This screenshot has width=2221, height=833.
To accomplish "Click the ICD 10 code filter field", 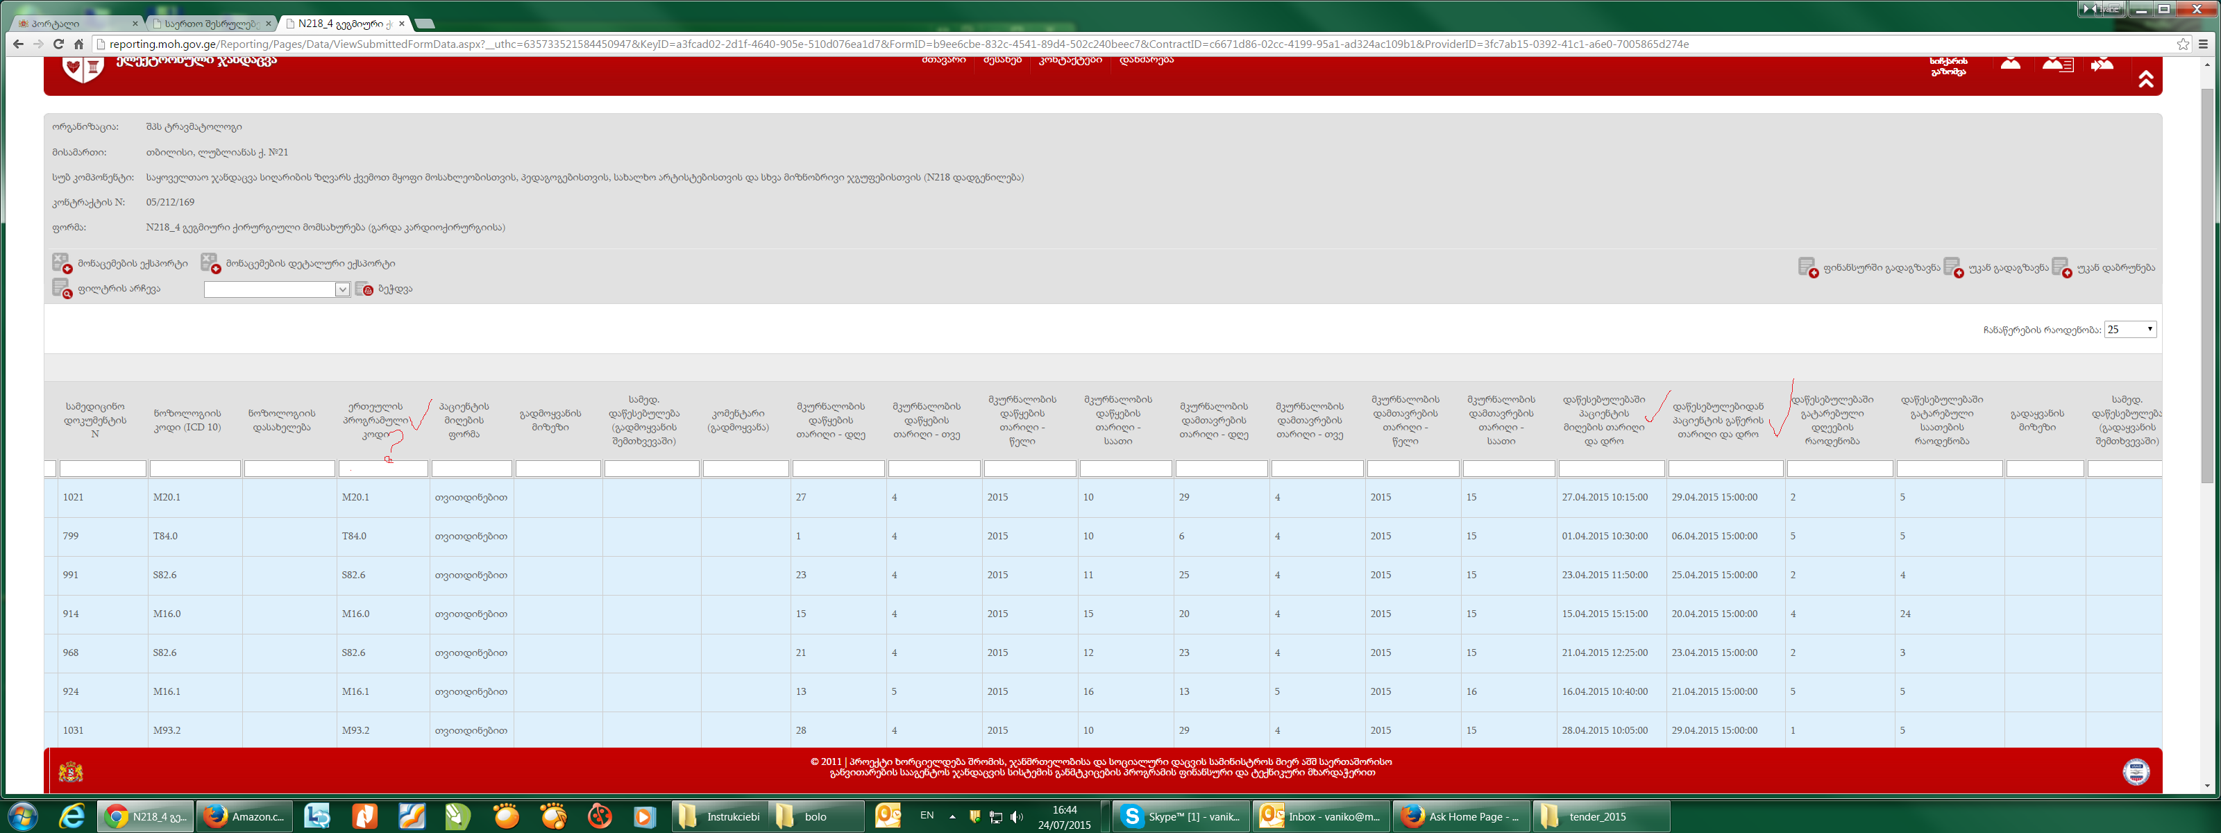I will [x=195, y=469].
